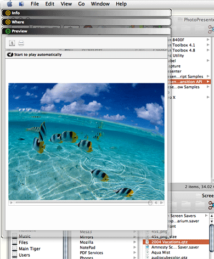Expand the ow Samples folder arrow
The width and height of the screenshot is (214, 259).
[208, 87]
